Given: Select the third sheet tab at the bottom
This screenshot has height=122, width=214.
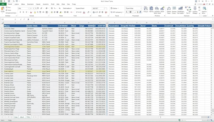Looking at the screenshot, I should [28, 117].
